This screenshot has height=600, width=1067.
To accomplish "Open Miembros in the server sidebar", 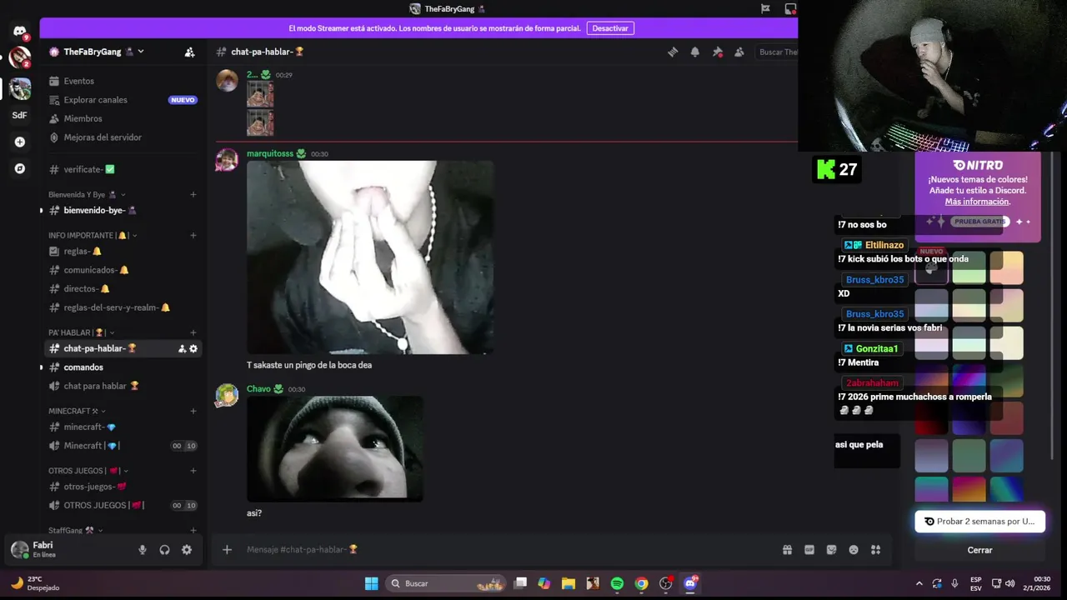I will 123,119.
